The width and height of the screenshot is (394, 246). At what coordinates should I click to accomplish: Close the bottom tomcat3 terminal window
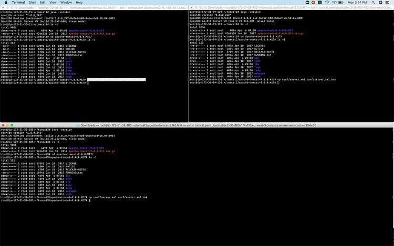(x=3, y=125)
